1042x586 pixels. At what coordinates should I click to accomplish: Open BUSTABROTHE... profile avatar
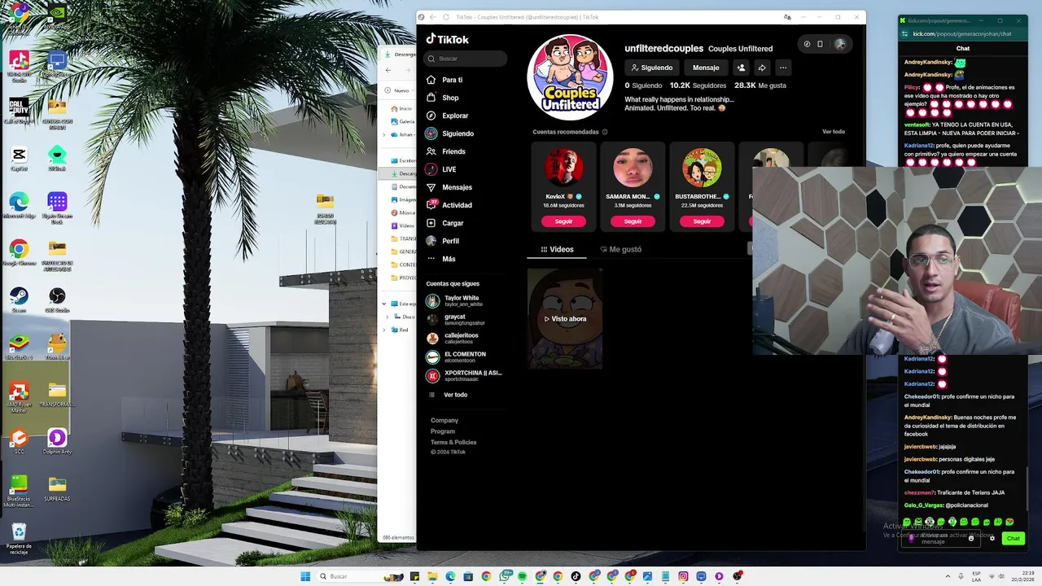point(702,168)
